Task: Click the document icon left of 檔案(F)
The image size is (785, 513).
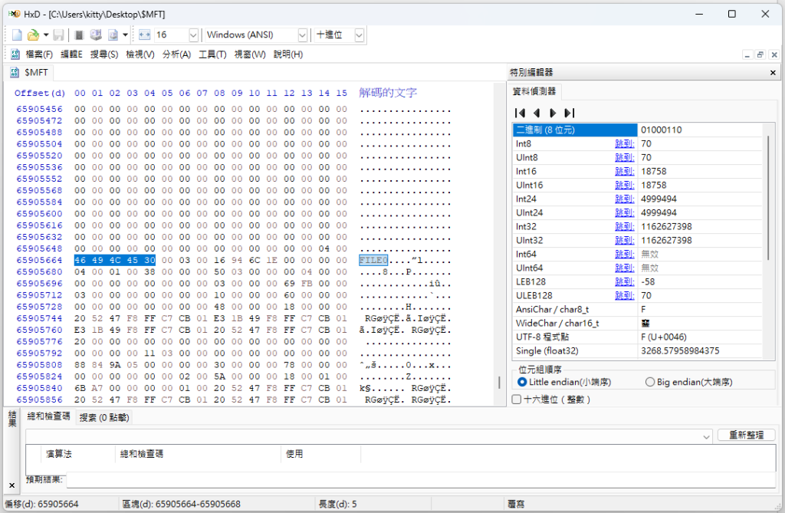Action: (x=15, y=54)
